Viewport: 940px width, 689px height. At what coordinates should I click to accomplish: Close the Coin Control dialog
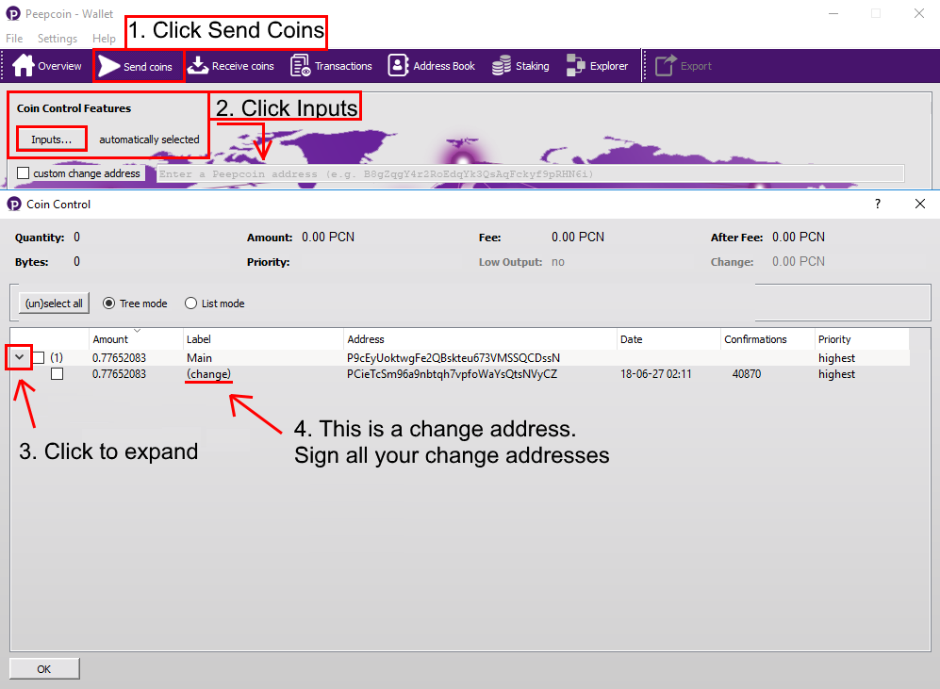point(920,204)
